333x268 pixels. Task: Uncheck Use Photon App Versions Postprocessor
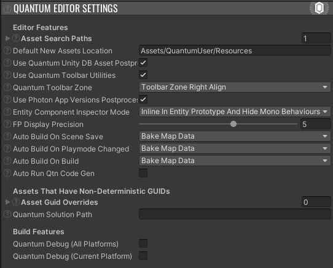pos(143,99)
